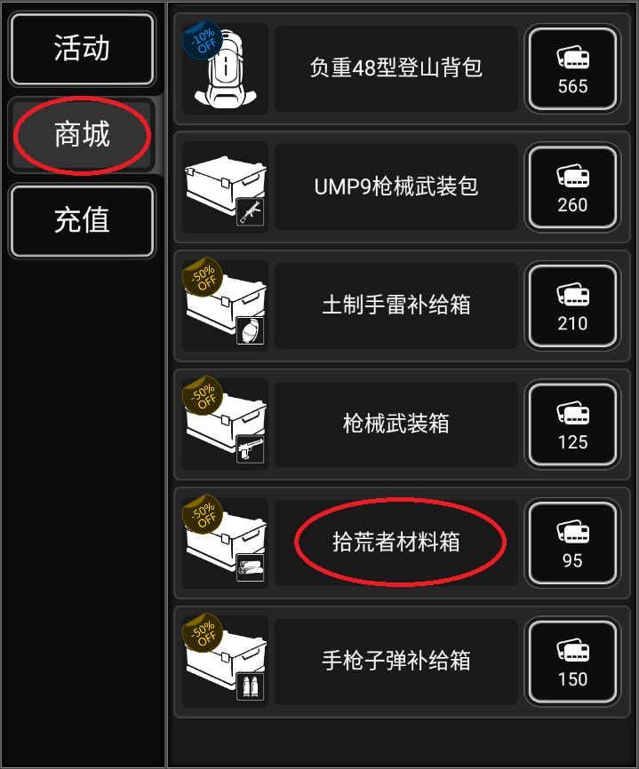Click the scavenger materials crate icon
639x769 pixels.
(225, 543)
